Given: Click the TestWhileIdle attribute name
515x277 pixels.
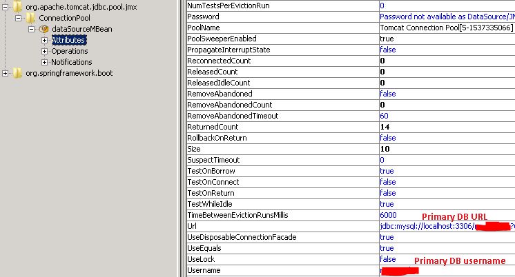Looking at the screenshot, I should [210, 204].
